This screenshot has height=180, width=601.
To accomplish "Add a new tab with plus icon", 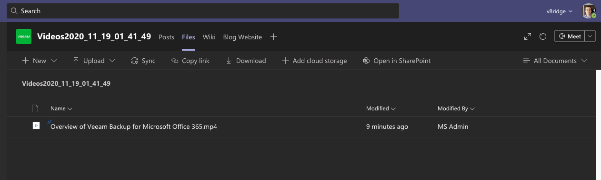I will point(273,37).
